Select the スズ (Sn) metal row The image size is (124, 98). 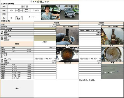[17, 78]
